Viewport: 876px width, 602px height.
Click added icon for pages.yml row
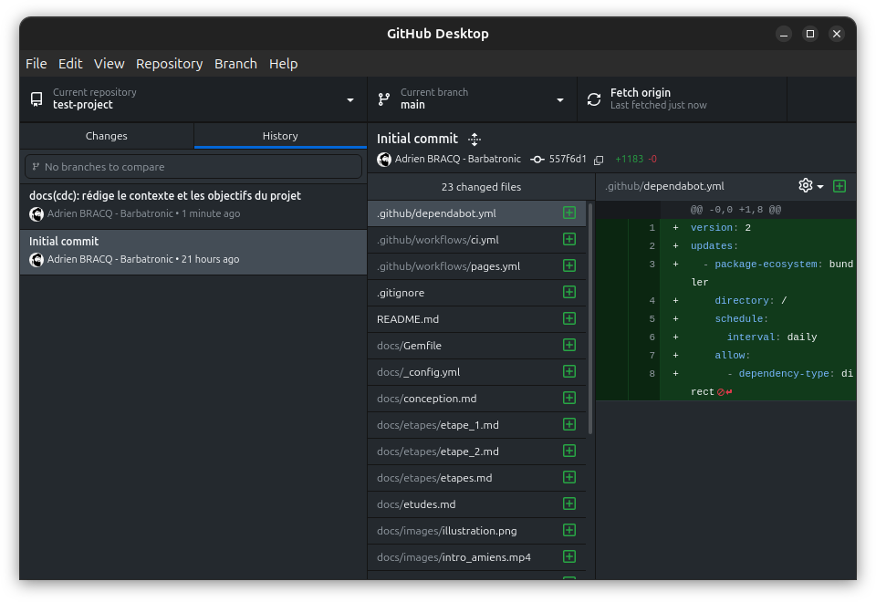point(569,265)
